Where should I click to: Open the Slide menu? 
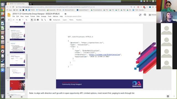click(38, 16)
